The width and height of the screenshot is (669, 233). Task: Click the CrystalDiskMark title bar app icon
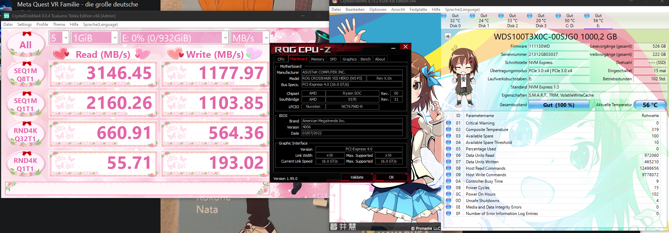tap(6, 16)
